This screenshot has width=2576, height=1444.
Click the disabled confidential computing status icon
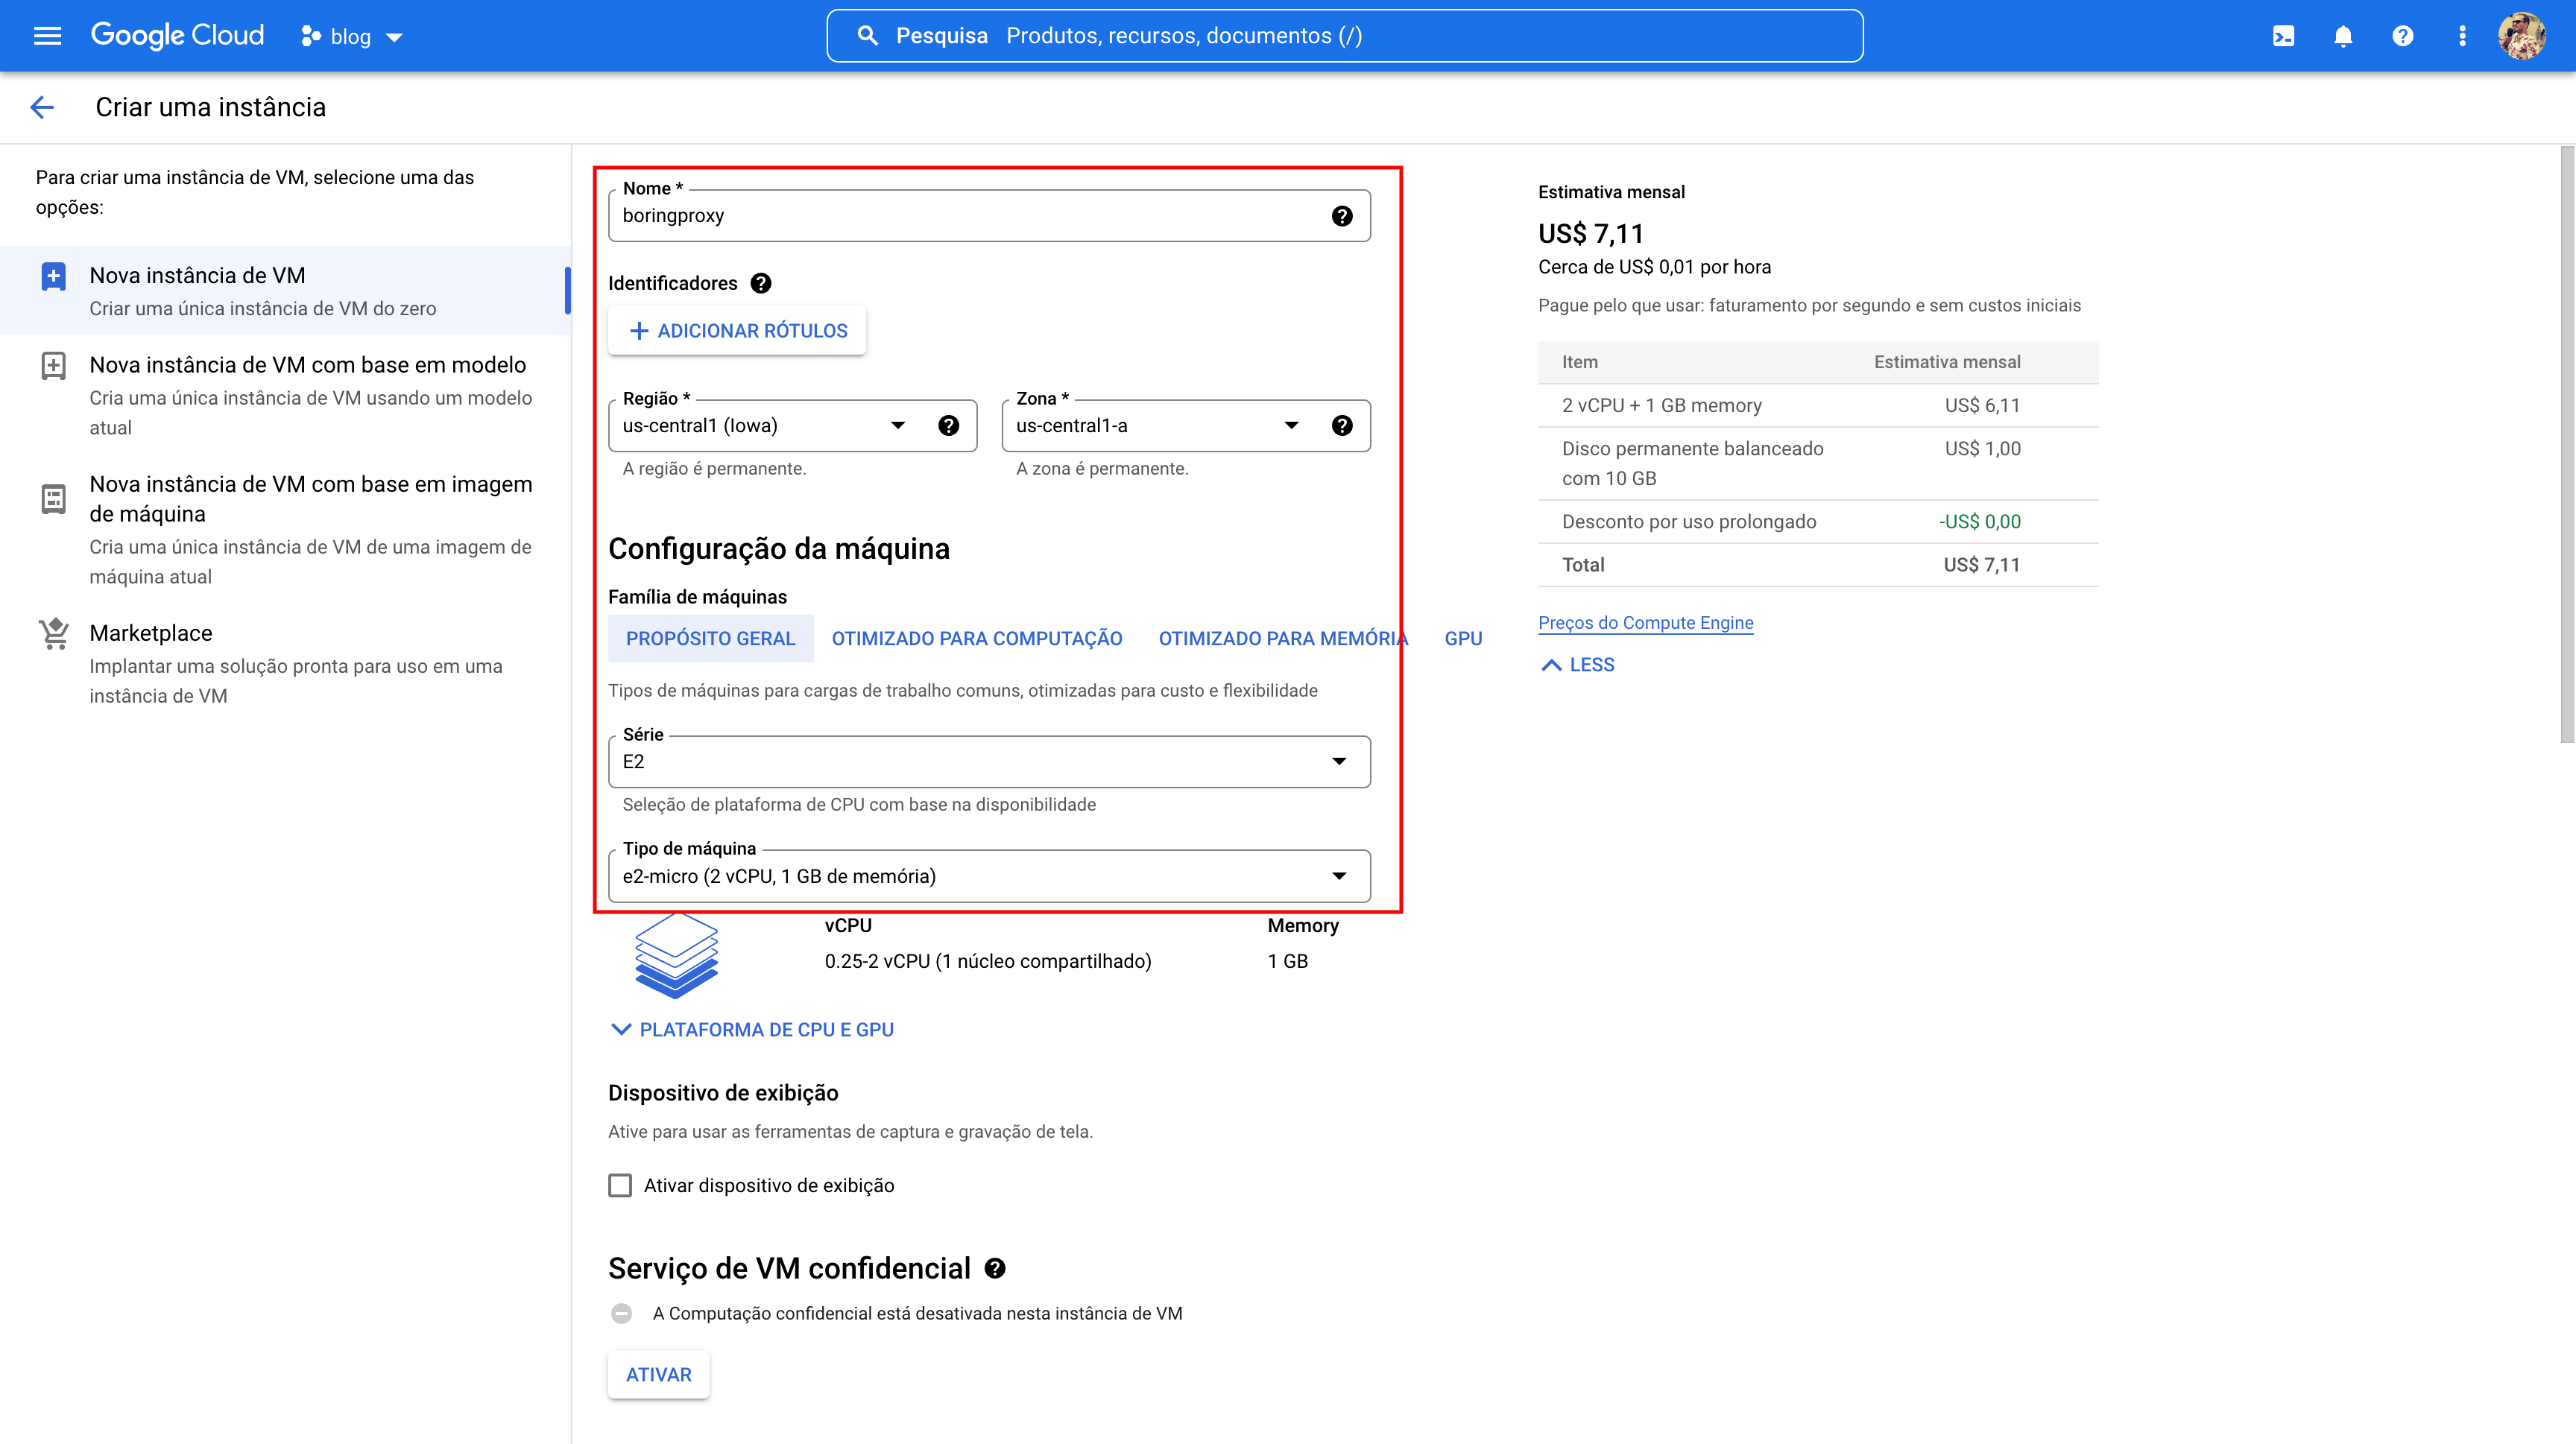click(621, 1313)
